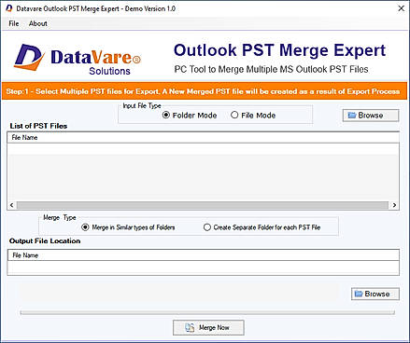410x343 pixels.
Task: Click the List of PST Files label
Action: [x=38, y=126]
